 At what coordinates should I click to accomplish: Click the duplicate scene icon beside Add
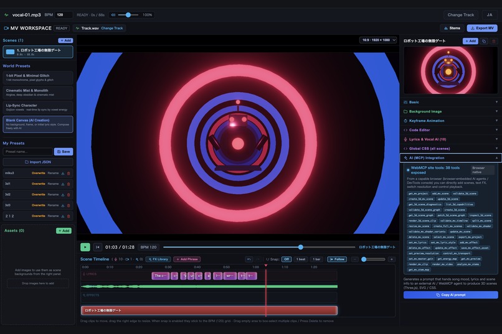pos(484,41)
